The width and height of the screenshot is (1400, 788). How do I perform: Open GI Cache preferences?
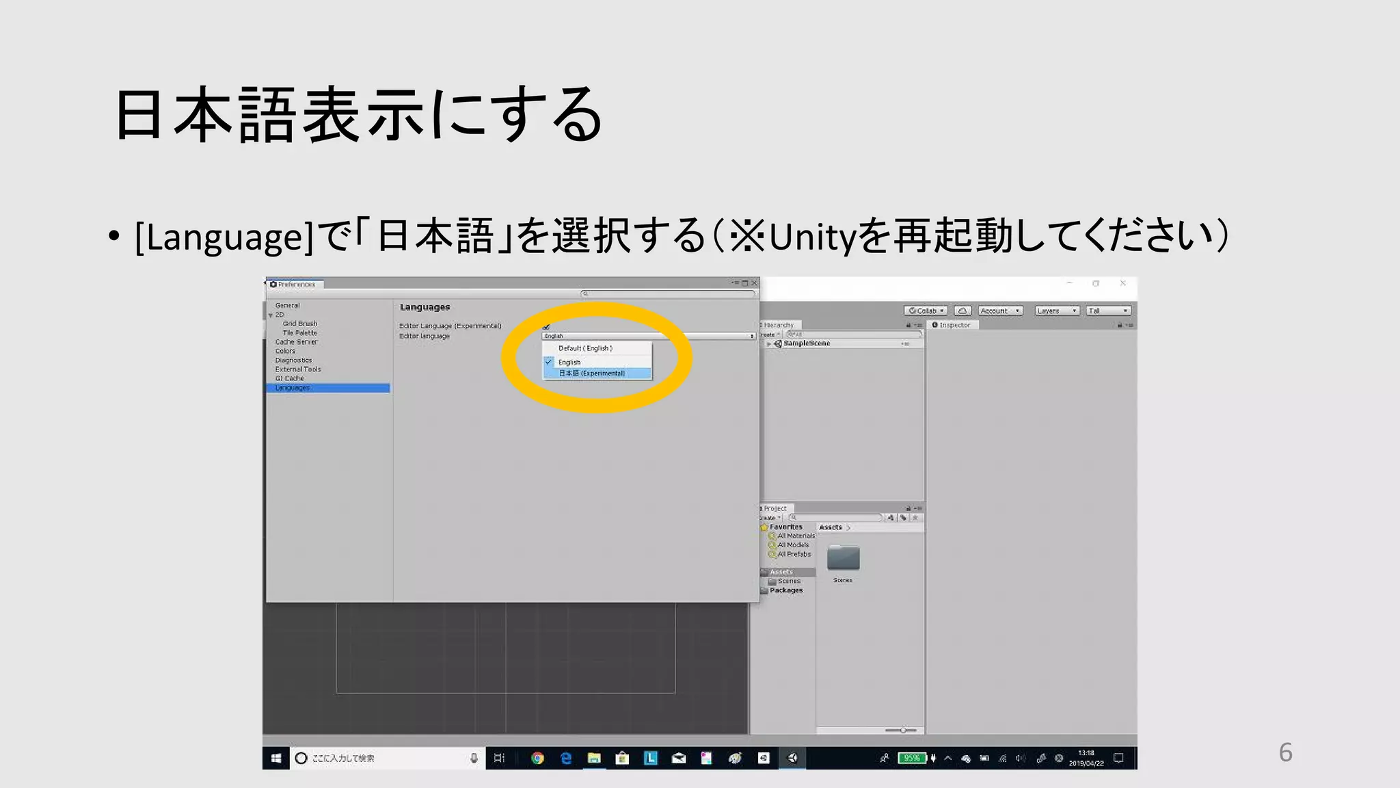(290, 378)
